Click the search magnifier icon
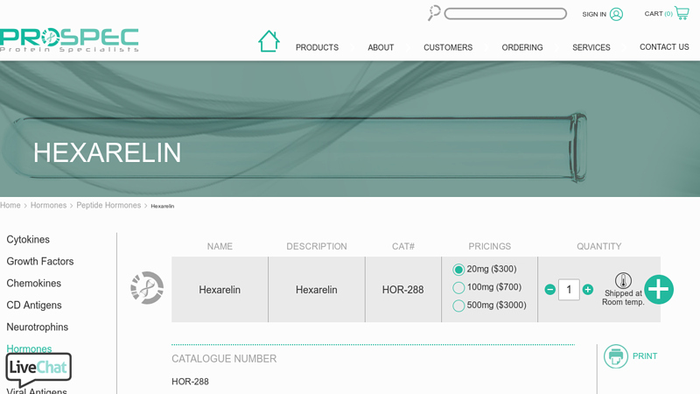 [434, 13]
